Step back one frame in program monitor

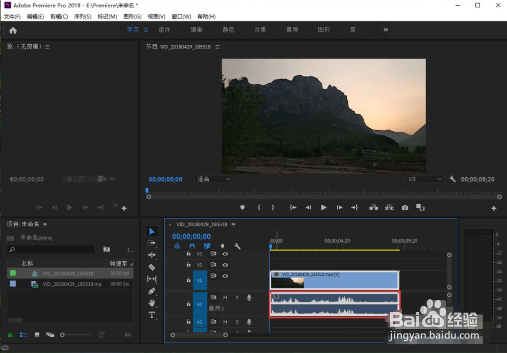[308, 208]
